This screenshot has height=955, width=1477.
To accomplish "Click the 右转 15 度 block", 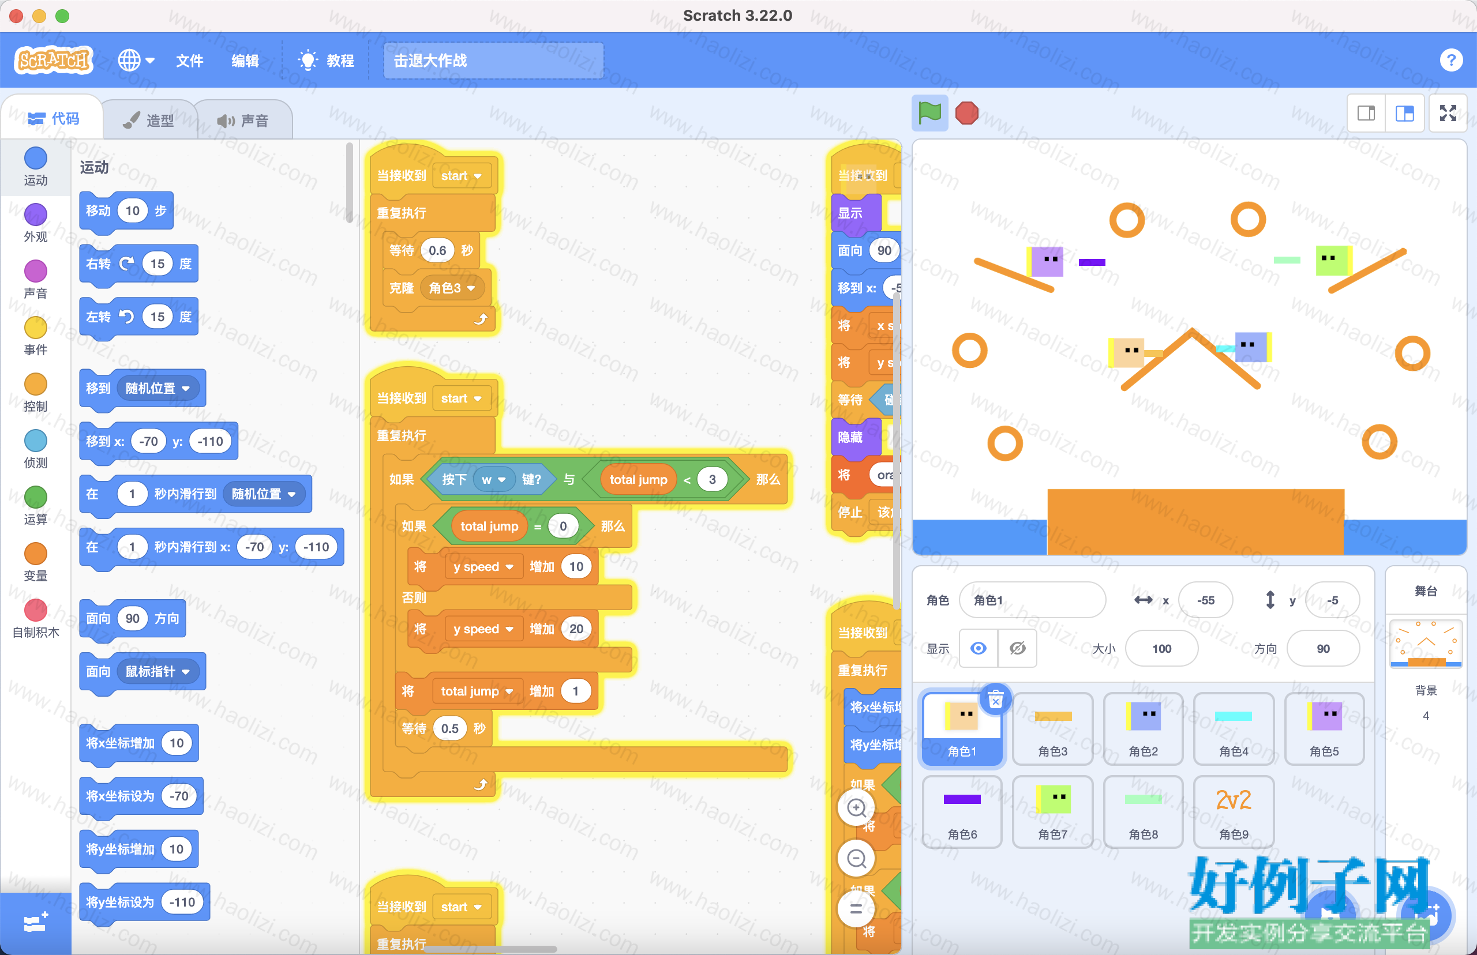I will (x=139, y=264).
